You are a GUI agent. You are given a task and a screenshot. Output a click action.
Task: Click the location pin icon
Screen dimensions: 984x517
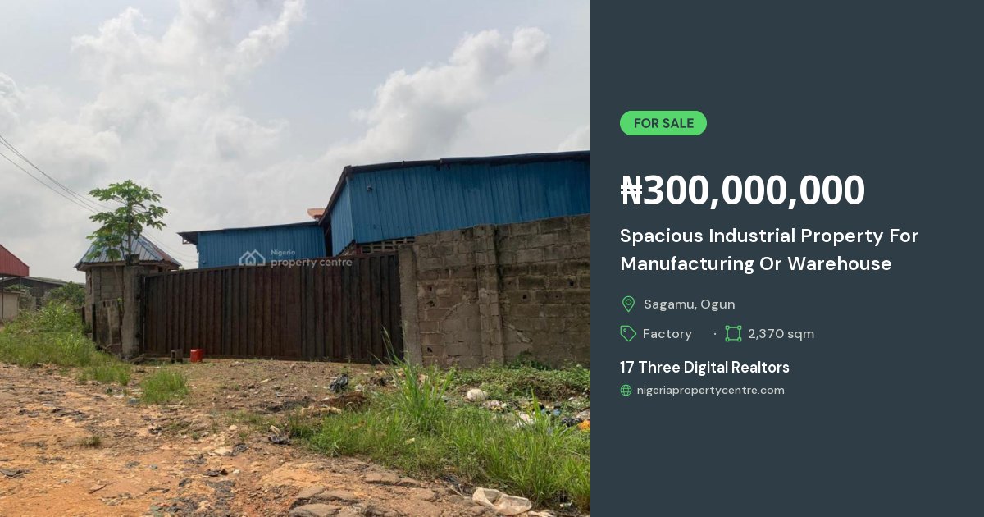[x=628, y=304]
